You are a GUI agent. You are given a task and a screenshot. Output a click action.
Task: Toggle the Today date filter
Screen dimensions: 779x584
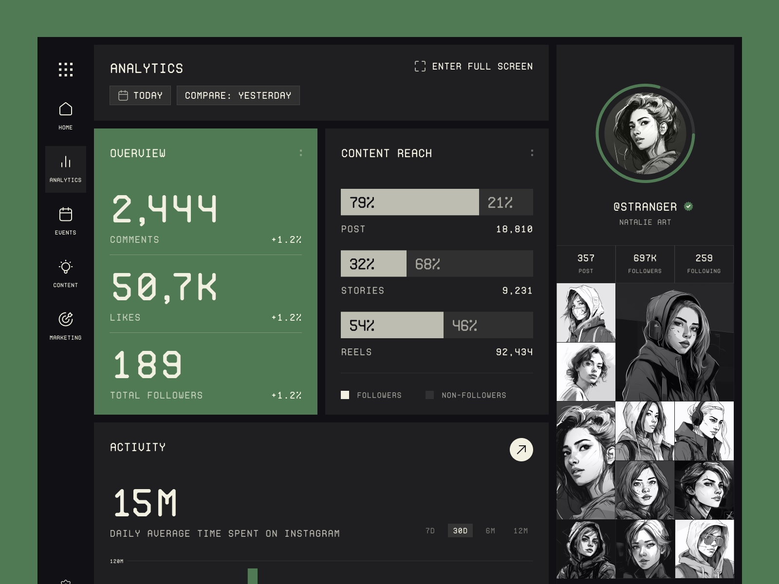click(x=140, y=95)
